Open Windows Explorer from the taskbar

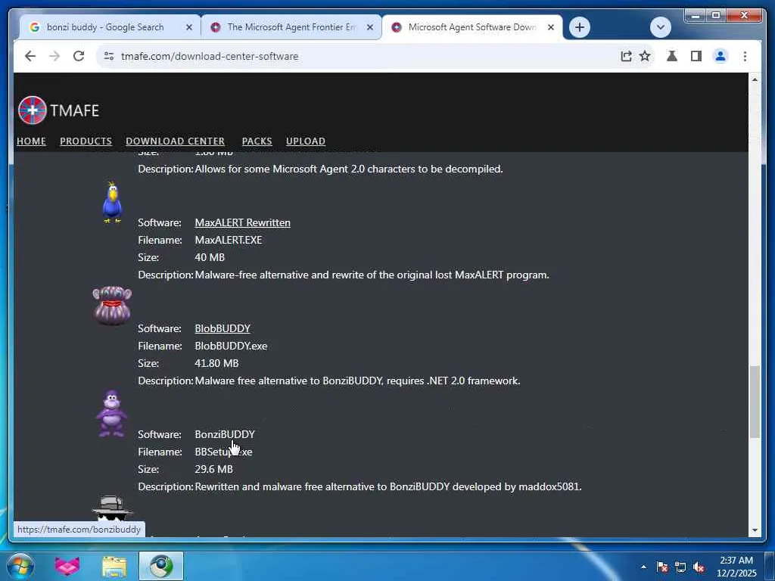[114, 566]
